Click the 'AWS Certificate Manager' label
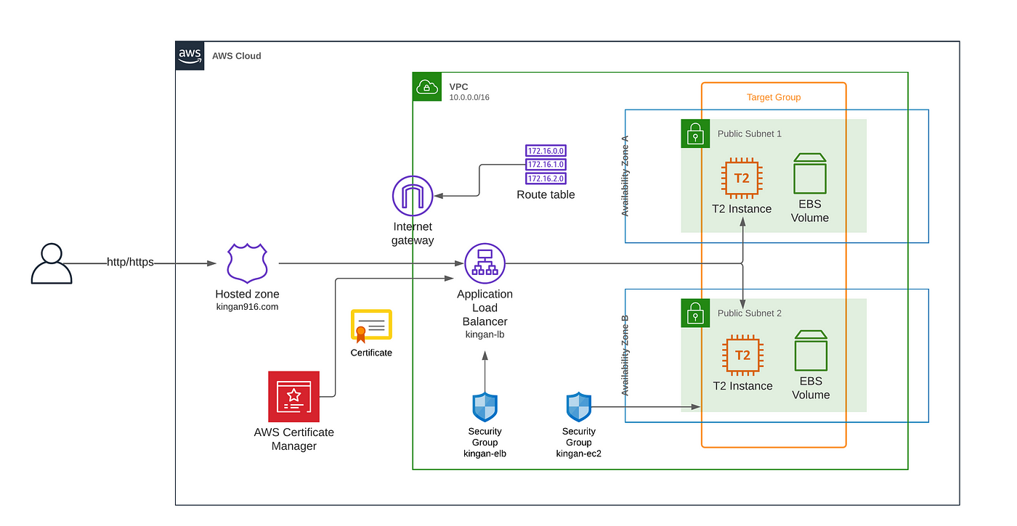Image resolution: width=1017 pixels, height=526 pixels. point(294,439)
